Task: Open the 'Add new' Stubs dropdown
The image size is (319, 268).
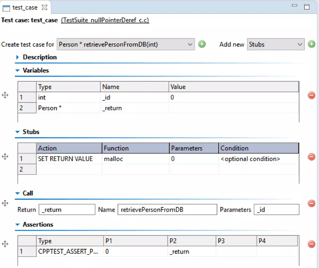Action: 276,44
